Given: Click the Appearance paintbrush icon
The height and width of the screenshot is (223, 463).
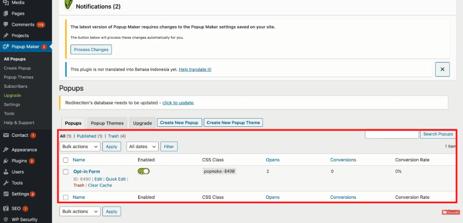Looking at the screenshot, I should pos(6,150).
